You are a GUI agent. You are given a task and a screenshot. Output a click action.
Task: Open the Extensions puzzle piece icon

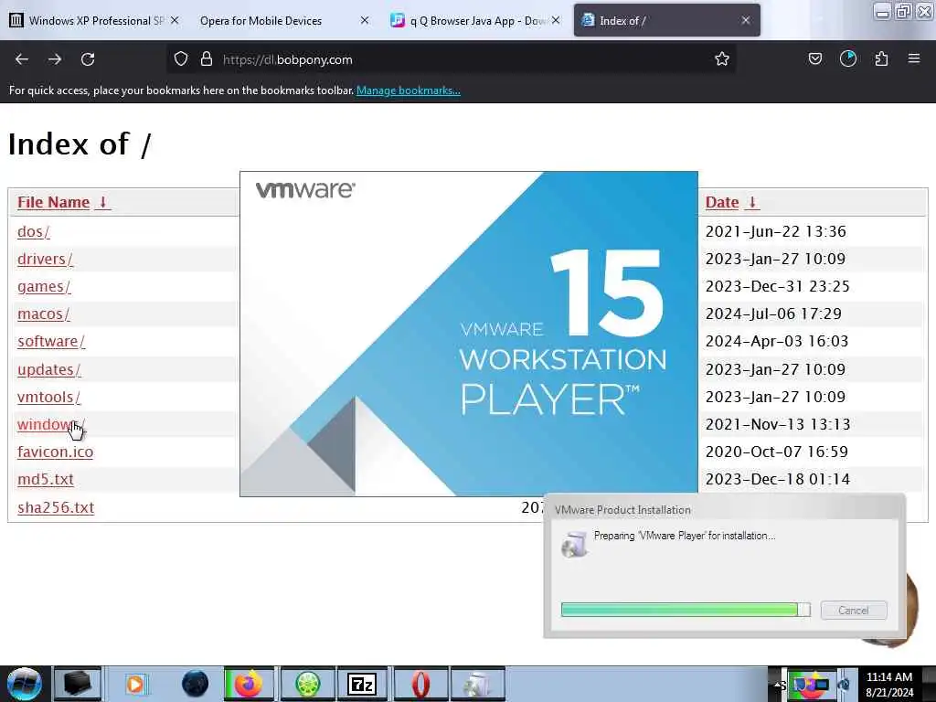pyautogui.click(x=881, y=59)
